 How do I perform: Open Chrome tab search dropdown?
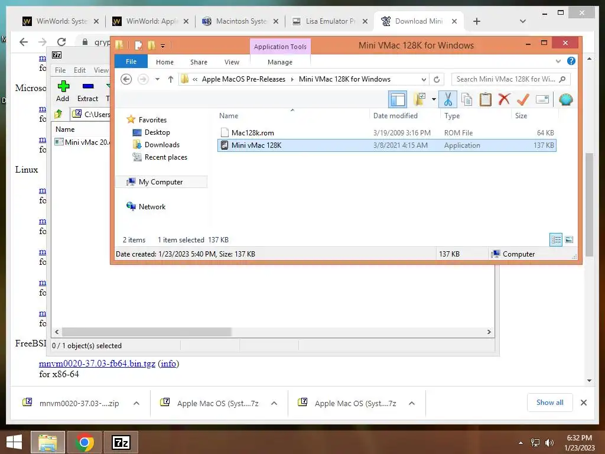[522, 21]
